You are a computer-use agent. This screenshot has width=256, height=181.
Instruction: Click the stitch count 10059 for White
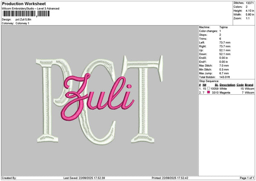point(214,89)
